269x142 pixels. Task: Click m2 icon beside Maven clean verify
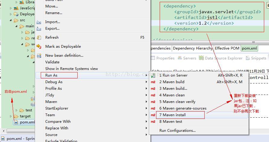[x=153, y=102]
